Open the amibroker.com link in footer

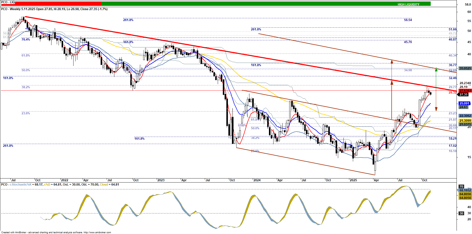click(97, 232)
